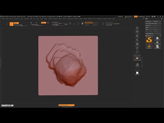Open the Texture Off swatch
This screenshot has width=164, height=123.
109,24
